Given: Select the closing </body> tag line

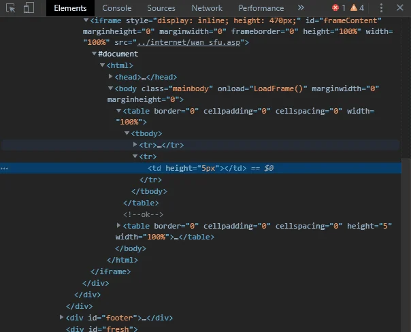Looking at the screenshot, I should point(131,249).
